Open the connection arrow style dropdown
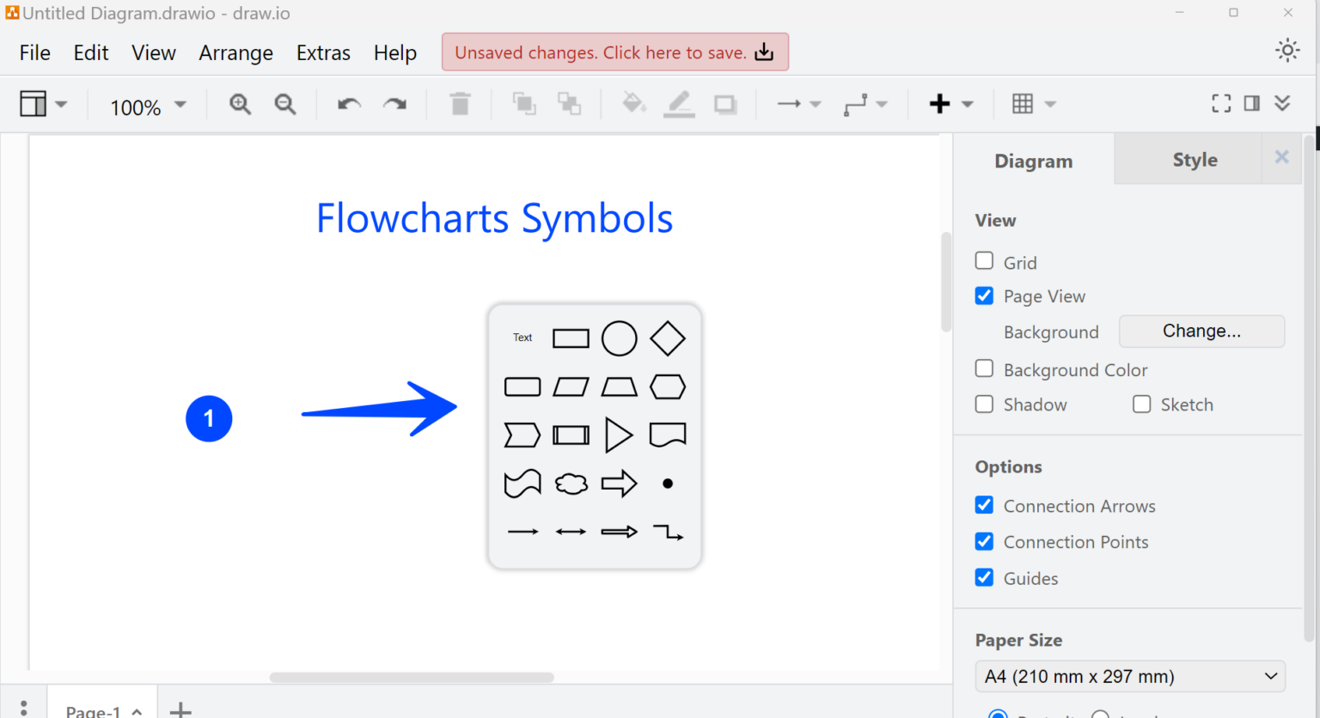The height and width of the screenshot is (718, 1320). [815, 103]
